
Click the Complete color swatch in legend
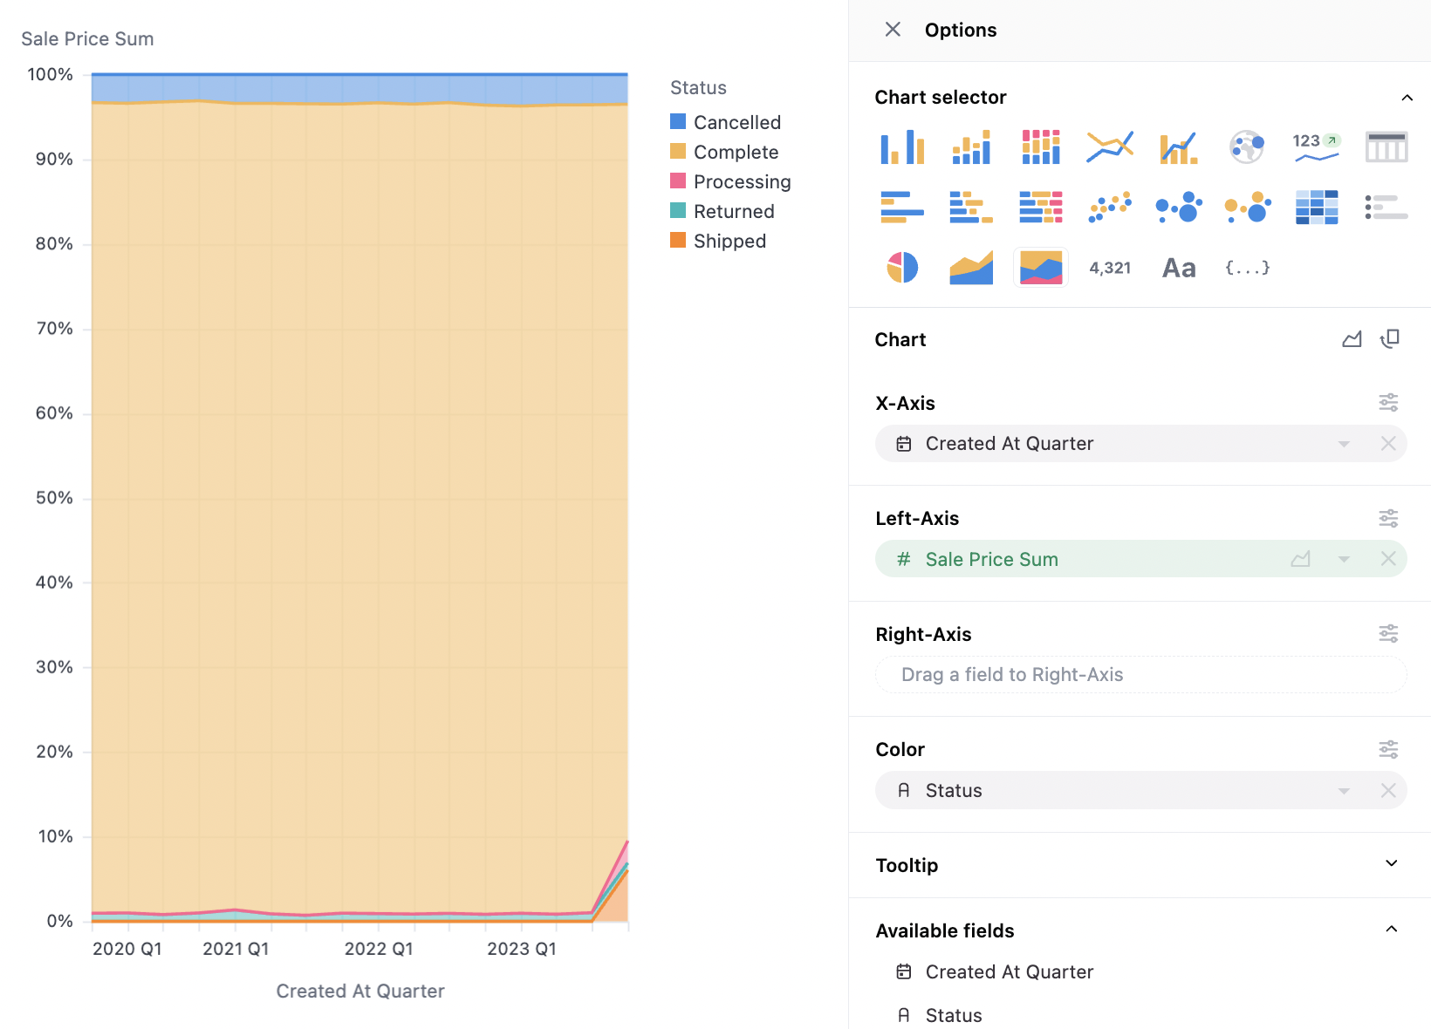[678, 152]
